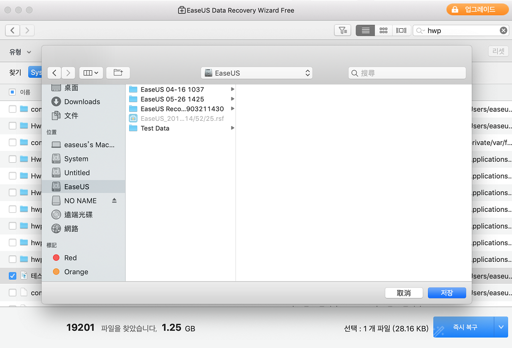The image size is (512, 348).
Task: Go forward in the main window toolbar
Action: (x=27, y=30)
